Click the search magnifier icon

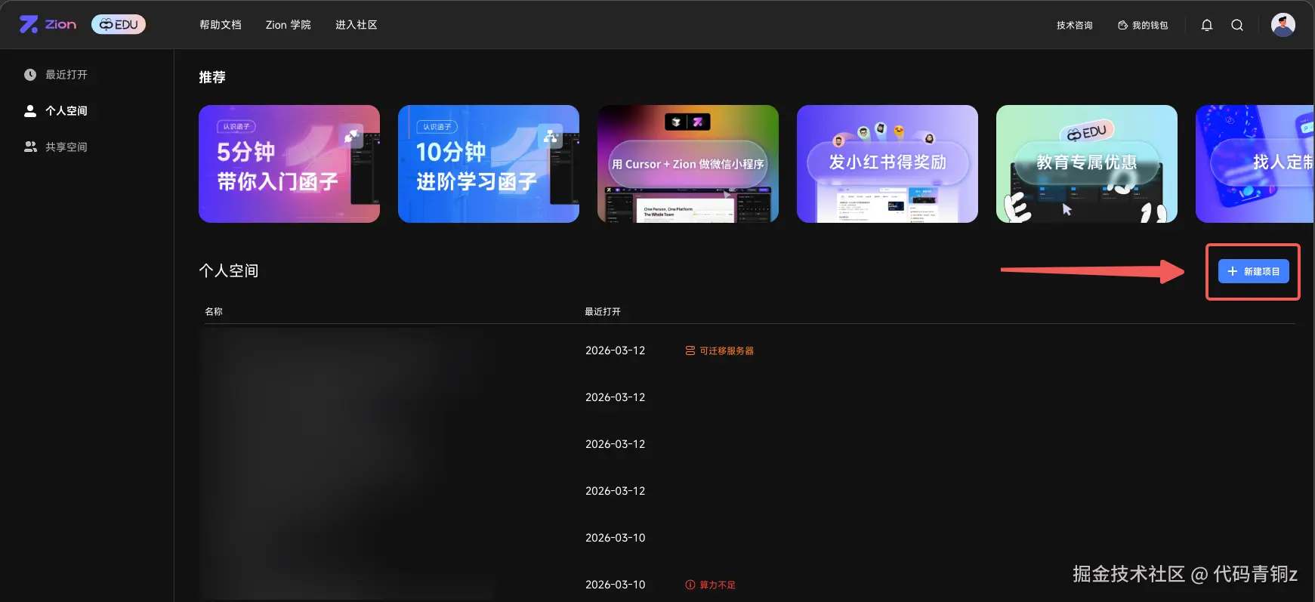point(1237,25)
